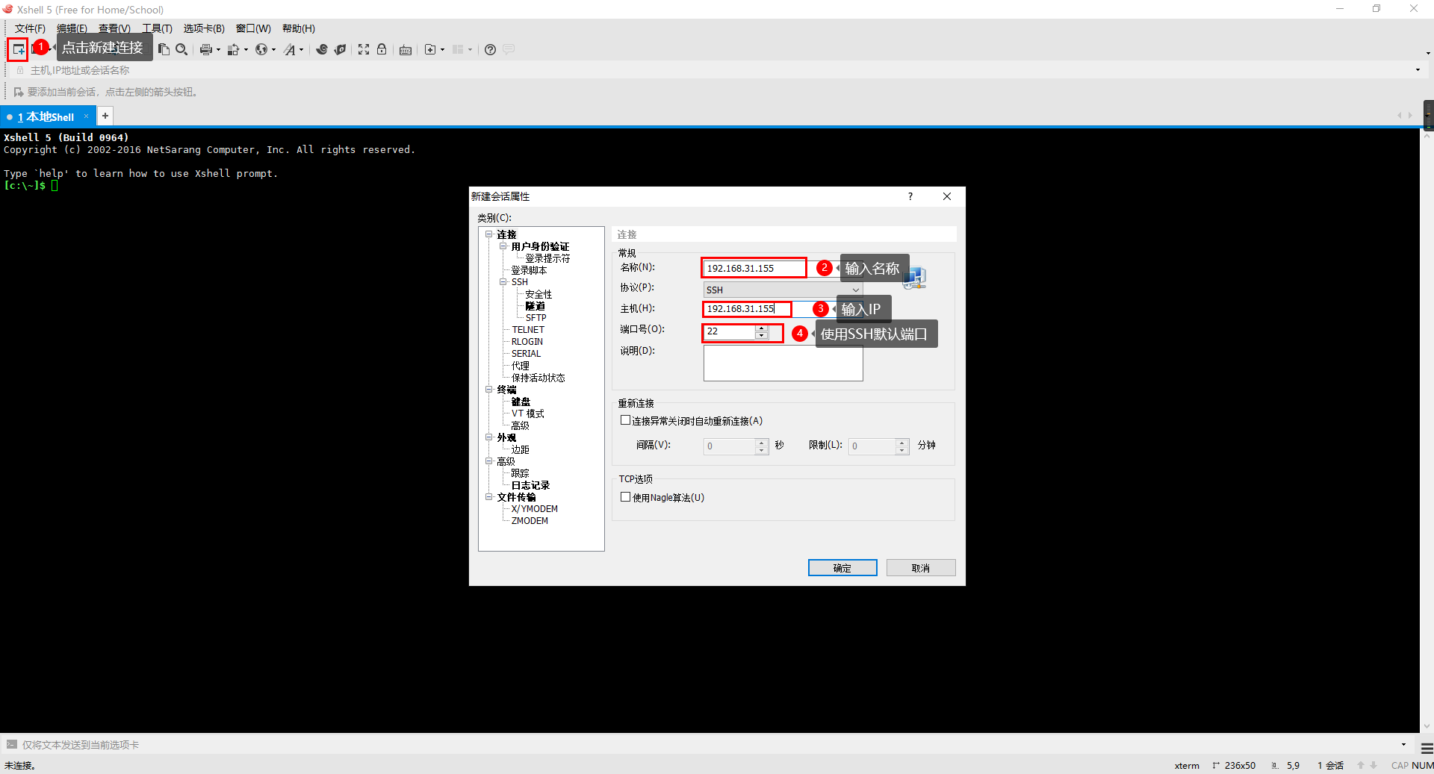Select ZMODEM in category tree
The width and height of the screenshot is (1434, 774).
click(530, 521)
